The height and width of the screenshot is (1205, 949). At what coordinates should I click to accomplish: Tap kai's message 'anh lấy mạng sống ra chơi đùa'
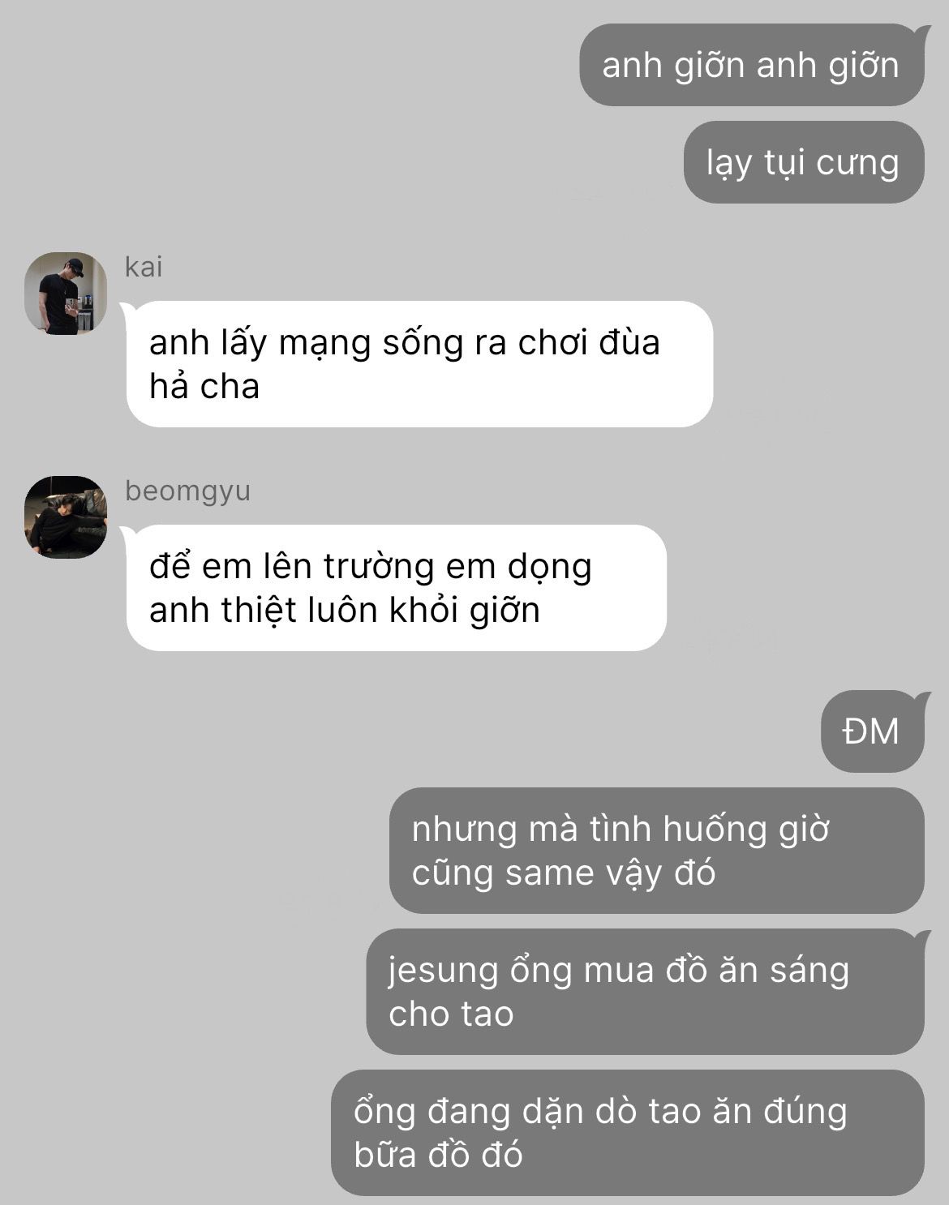419,364
